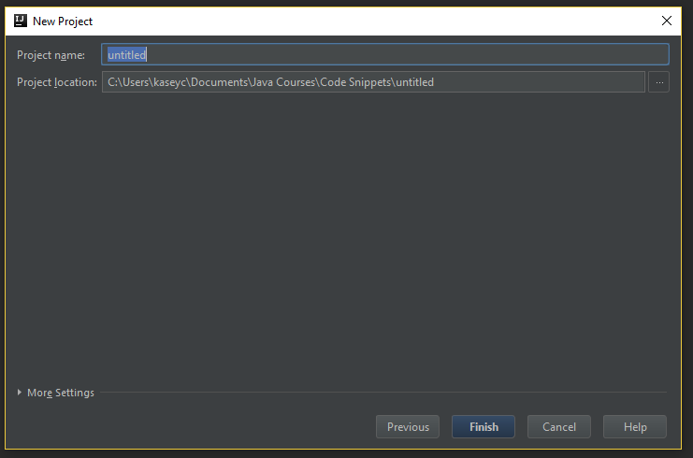This screenshot has height=458, width=693.
Task: Close the New Project window
Action: tap(667, 21)
